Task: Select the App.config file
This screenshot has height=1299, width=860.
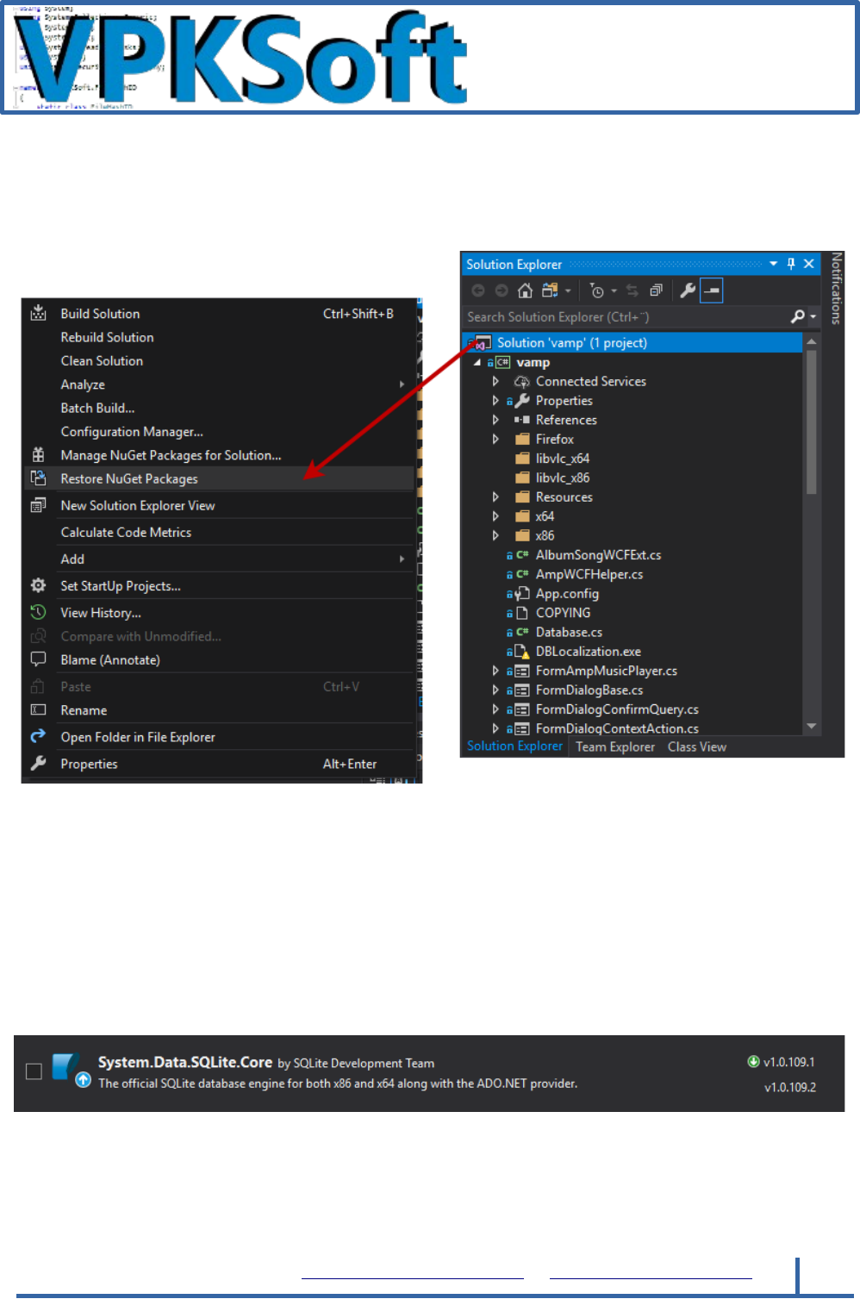Action: 567,594
